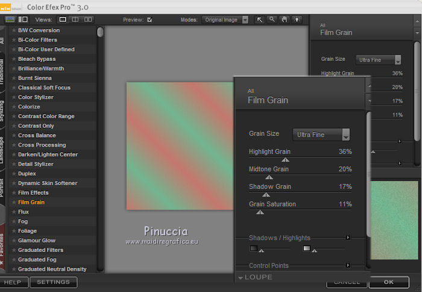Click the grainy loupe preview thumbnail
Image resolution: width=422 pixels, height=292 pixels.
pyautogui.click(x=394, y=220)
